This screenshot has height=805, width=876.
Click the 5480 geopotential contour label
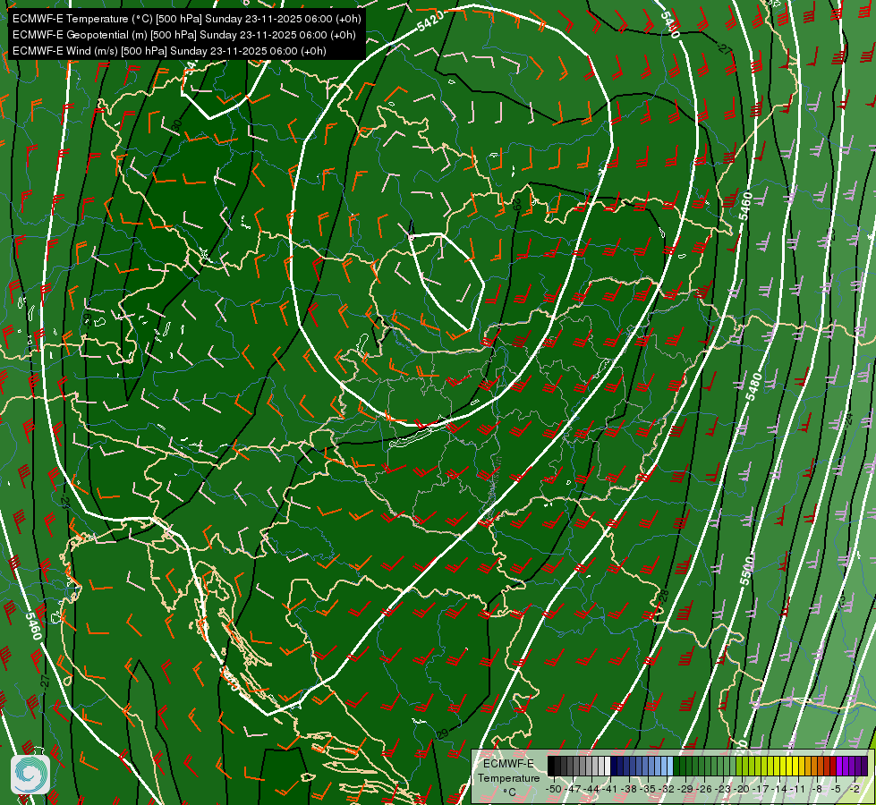[x=754, y=386]
